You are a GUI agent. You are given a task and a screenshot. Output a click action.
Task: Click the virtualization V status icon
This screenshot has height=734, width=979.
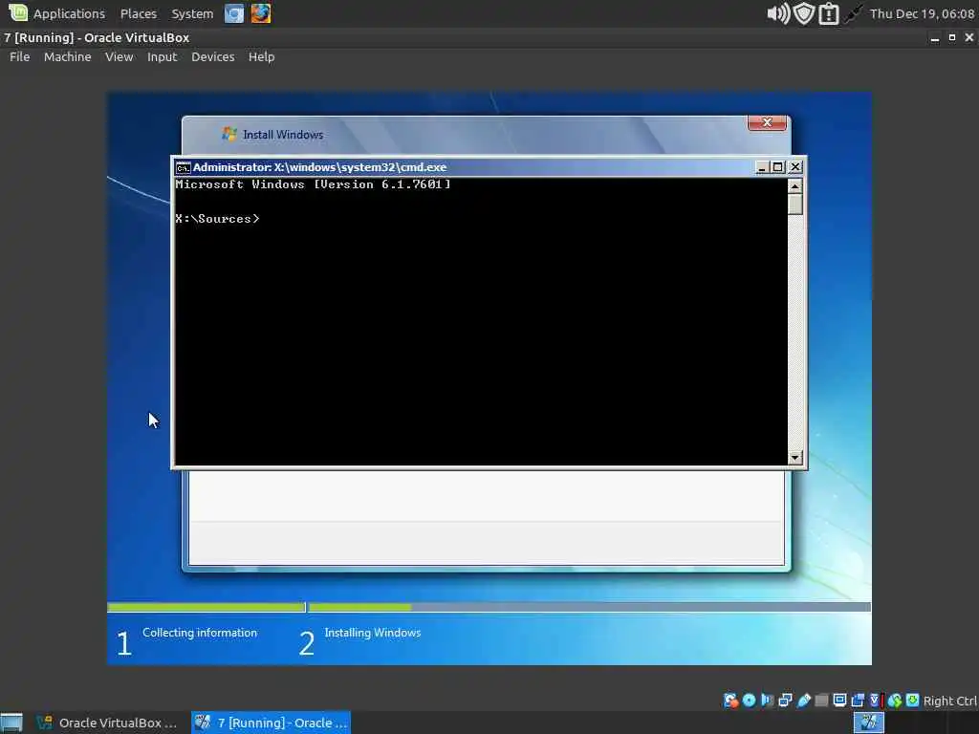click(x=876, y=701)
